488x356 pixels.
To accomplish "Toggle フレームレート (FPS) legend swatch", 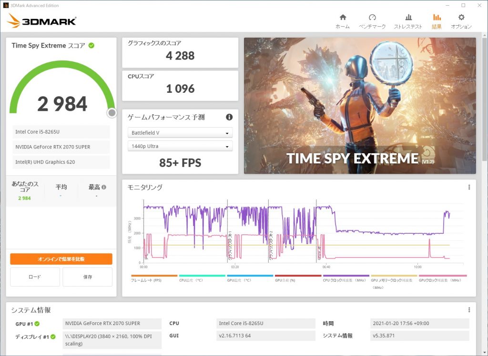I will pos(154,276).
